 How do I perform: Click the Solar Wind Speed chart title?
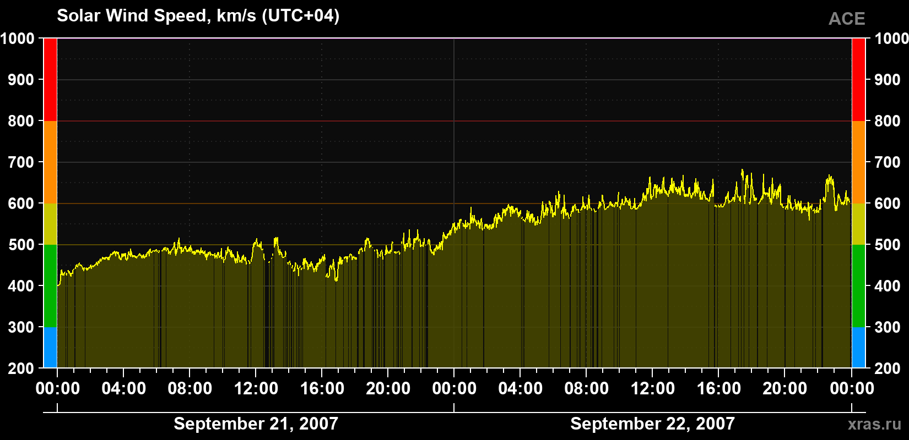(198, 15)
